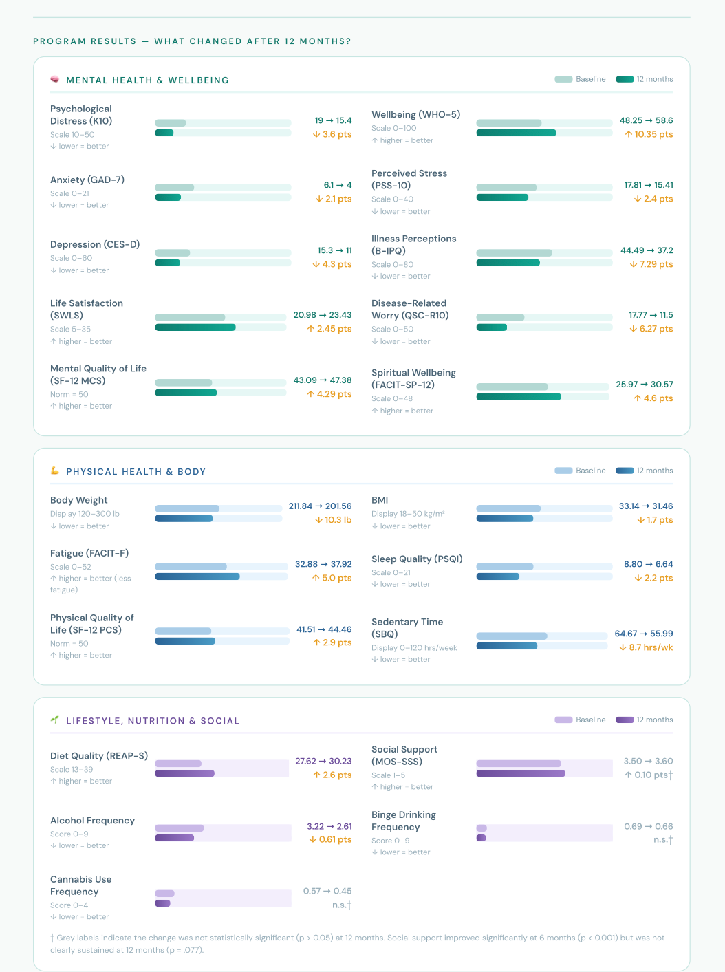The width and height of the screenshot is (725, 972).
Task: Click the 12 months legend swatch in Lifestyle section
Action: [625, 720]
